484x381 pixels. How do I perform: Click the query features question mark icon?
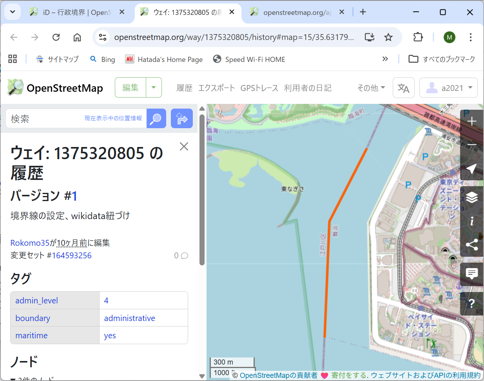[471, 303]
